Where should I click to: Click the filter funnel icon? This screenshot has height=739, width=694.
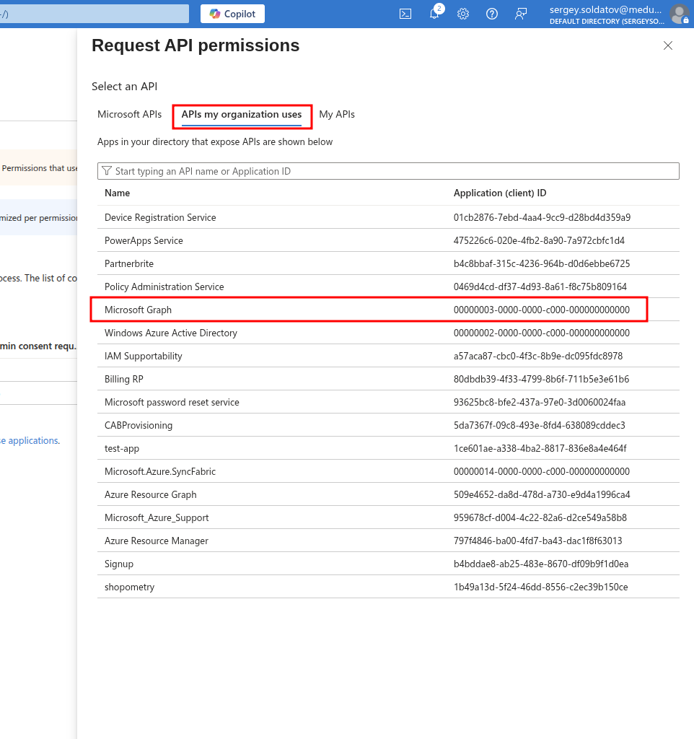click(x=107, y=171)
